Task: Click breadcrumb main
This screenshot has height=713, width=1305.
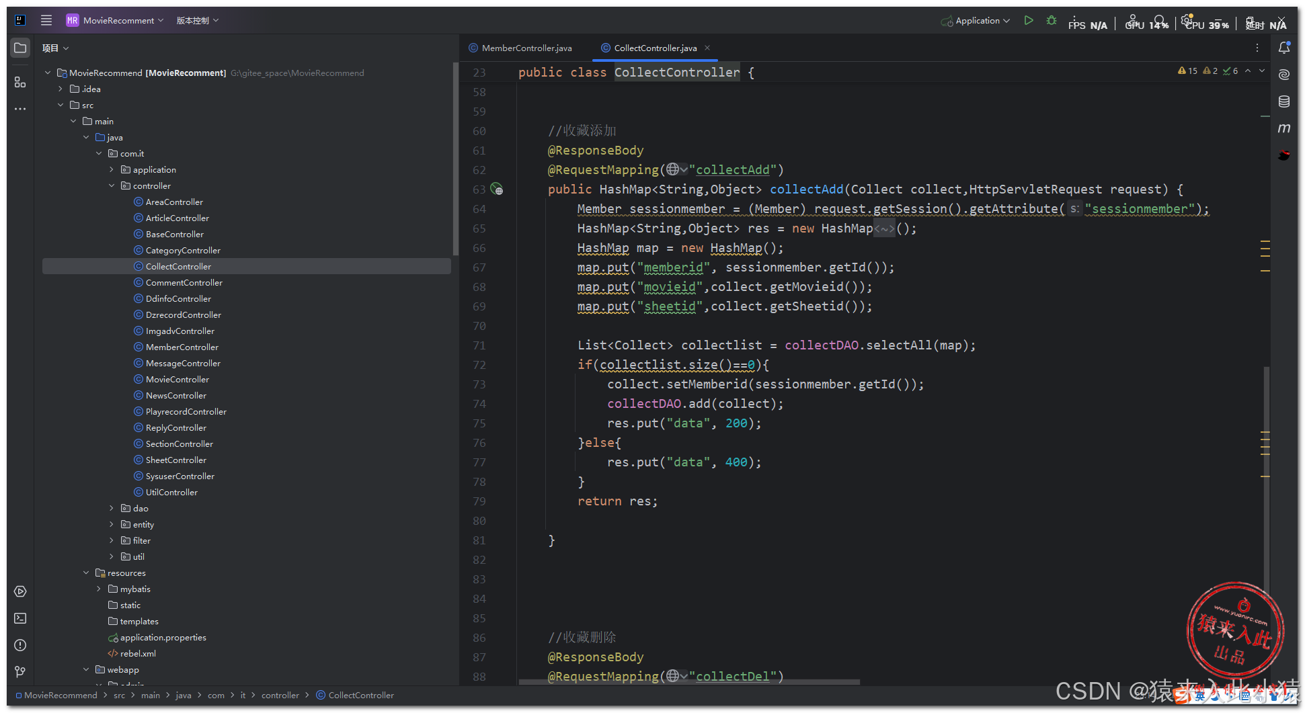Action: (x=151, y=695)
